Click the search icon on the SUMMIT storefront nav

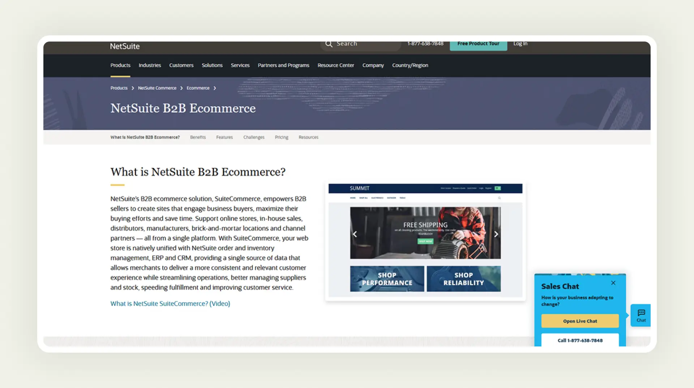[x=499, y=198]
